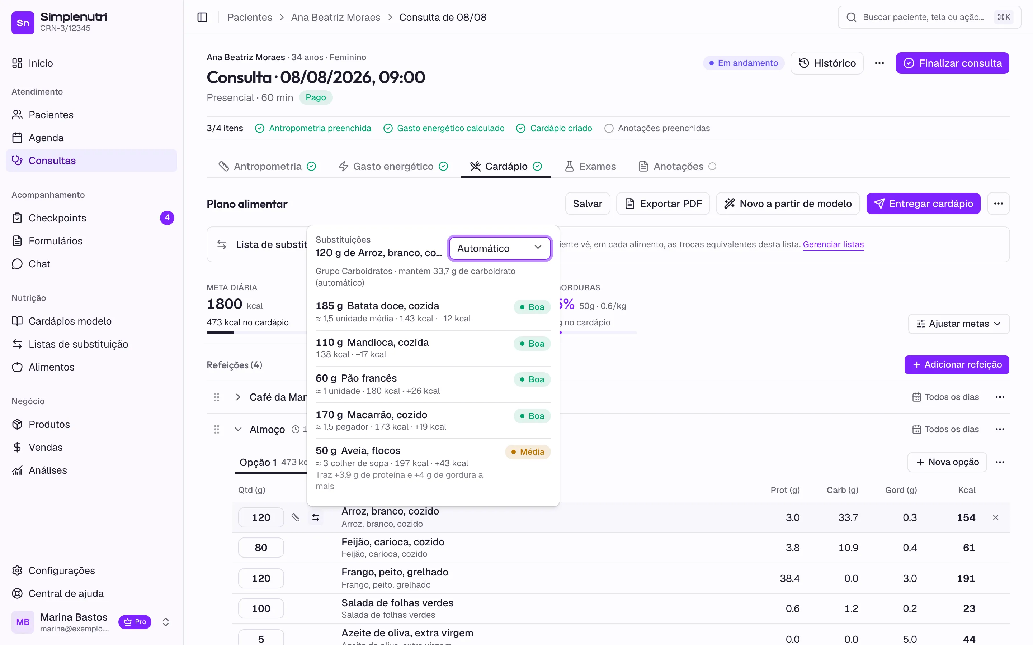Image resolution: width=1033 pixels, height=645 pixels.
Task: Go to Listas de substituição
Action: (x=91, y=344)
